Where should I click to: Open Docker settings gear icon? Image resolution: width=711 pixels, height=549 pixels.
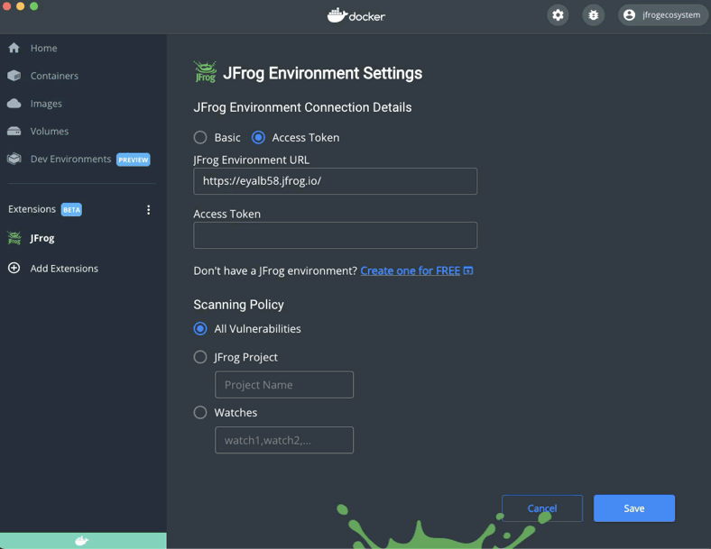(x=558, y=15)
